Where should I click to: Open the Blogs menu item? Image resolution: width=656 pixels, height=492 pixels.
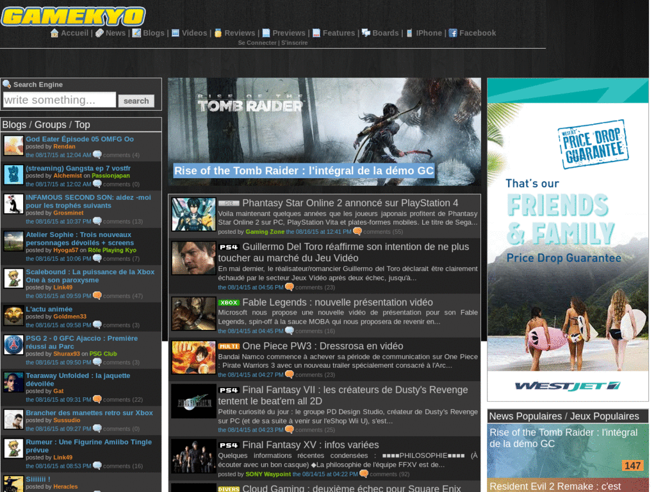(x=154, y=33)
